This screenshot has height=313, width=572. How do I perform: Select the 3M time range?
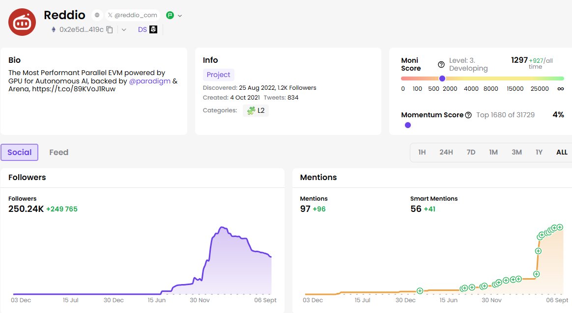click(516, 152)
